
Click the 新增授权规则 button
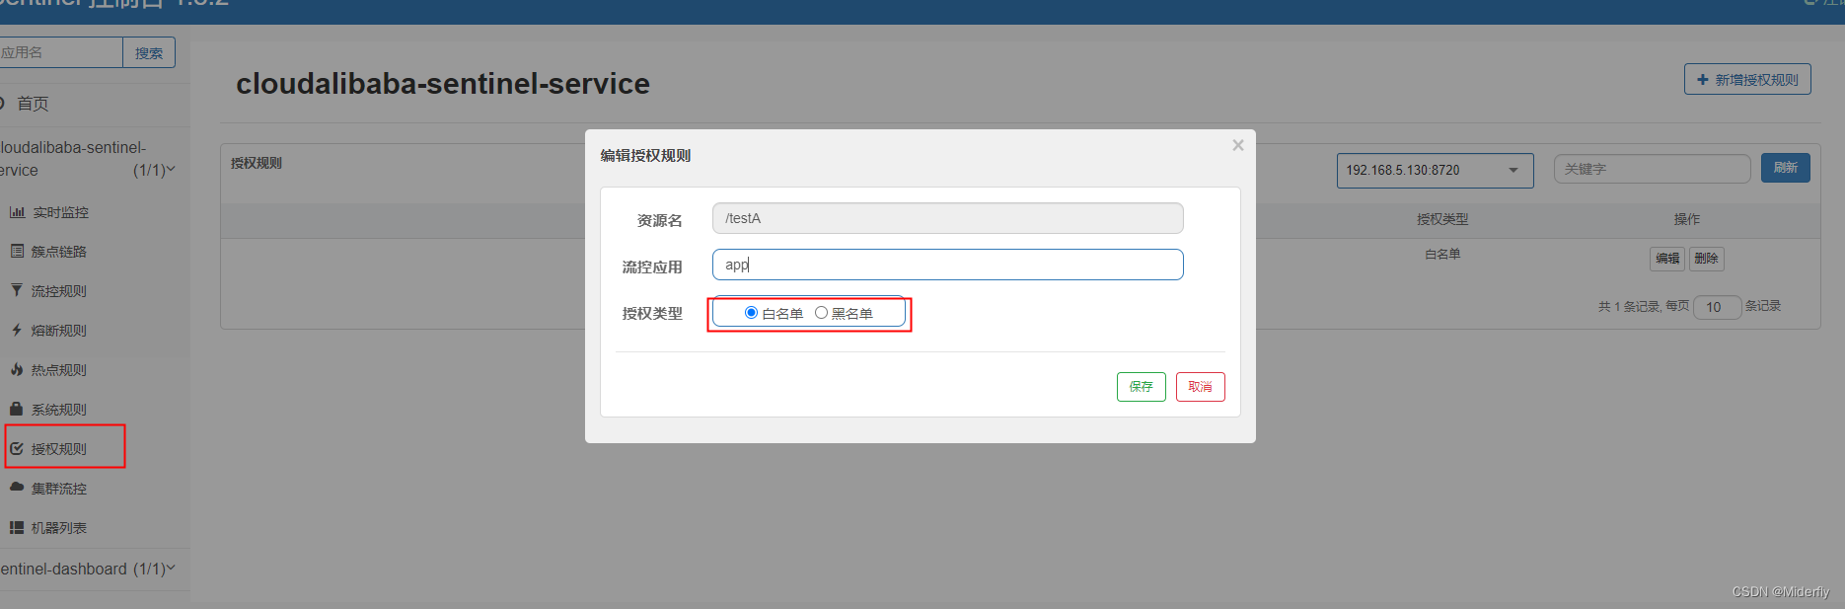1747,80
